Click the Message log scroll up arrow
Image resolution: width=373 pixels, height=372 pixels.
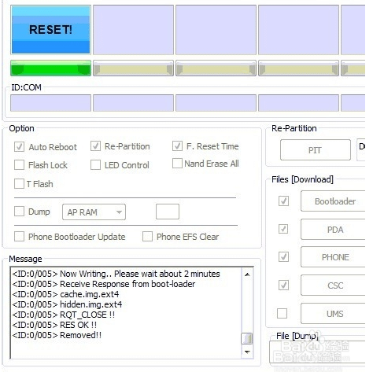(x=247, y=274)
